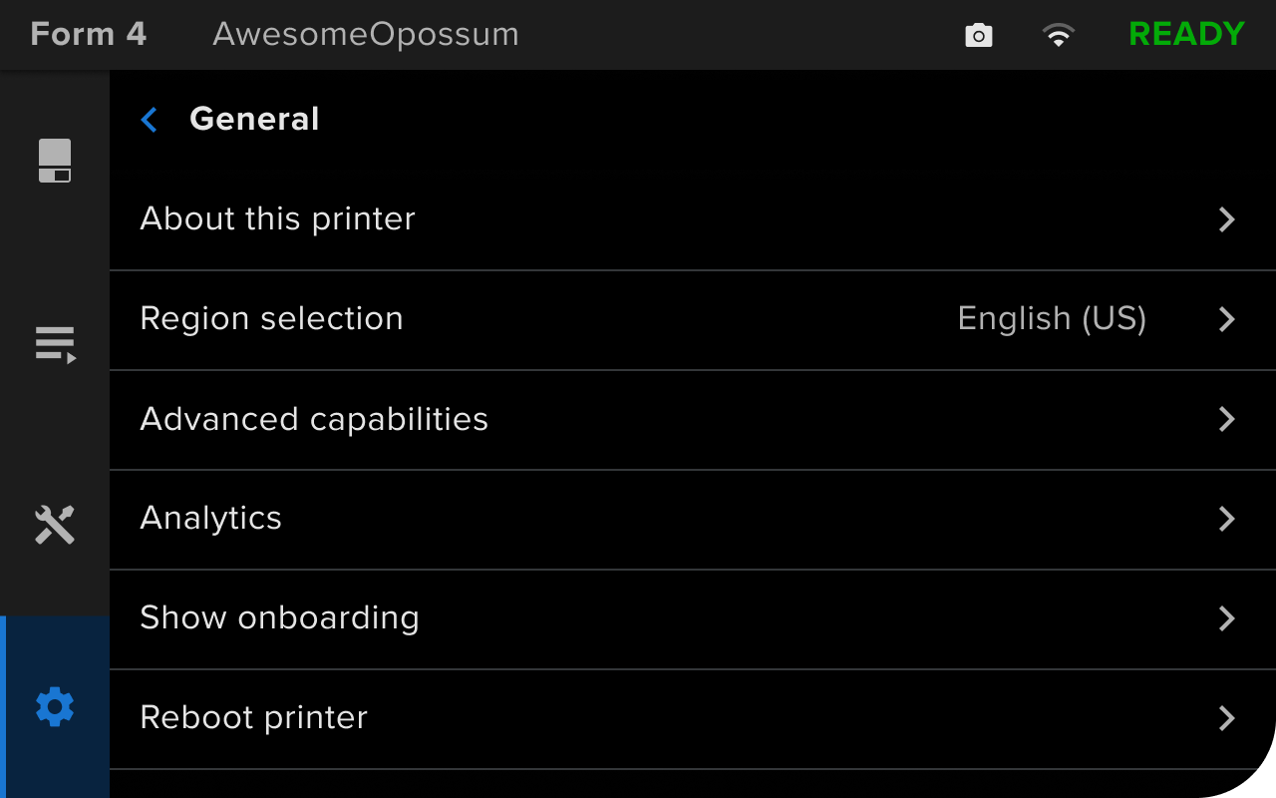1276x798 pixels.
Task: Open the General settings header
Action: coord(254,119)
